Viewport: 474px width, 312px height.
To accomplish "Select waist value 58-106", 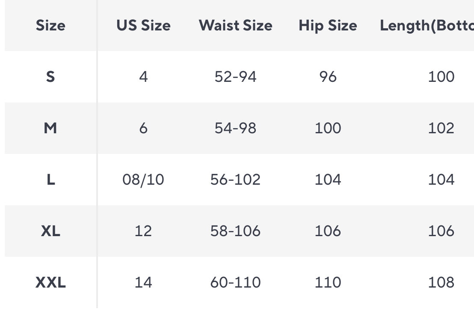I will click(x=235, y=231).
